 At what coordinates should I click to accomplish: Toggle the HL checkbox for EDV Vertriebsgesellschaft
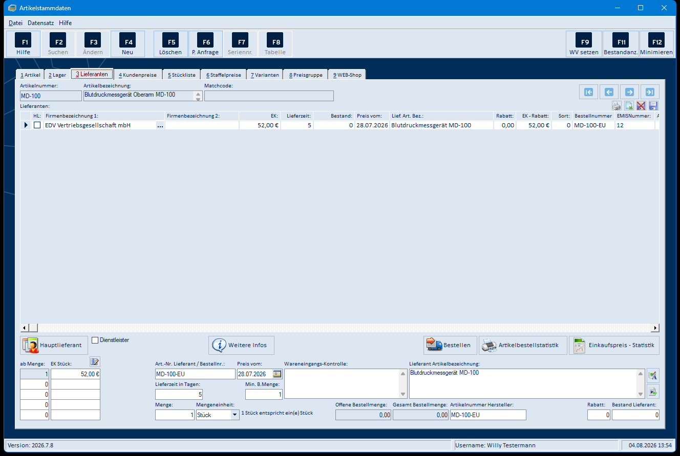coord(37,125)
